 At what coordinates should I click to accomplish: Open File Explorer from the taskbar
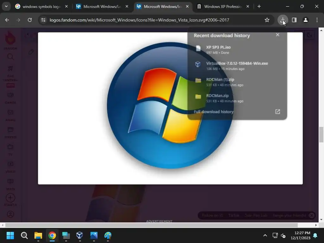pyautogui.click(x=38, y=235)
